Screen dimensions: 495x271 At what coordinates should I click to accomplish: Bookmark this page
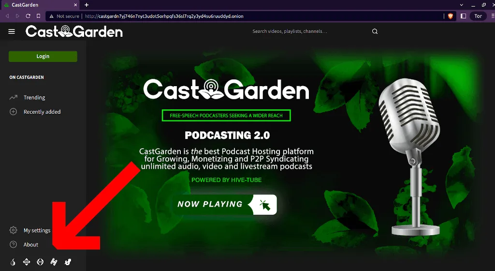[x=38, y=16]
